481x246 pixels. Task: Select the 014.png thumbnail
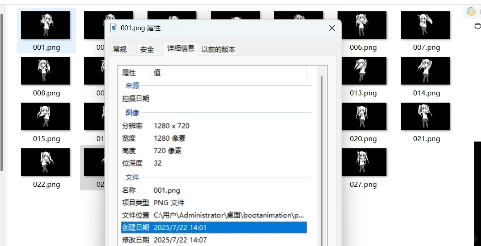coord(425,71)
